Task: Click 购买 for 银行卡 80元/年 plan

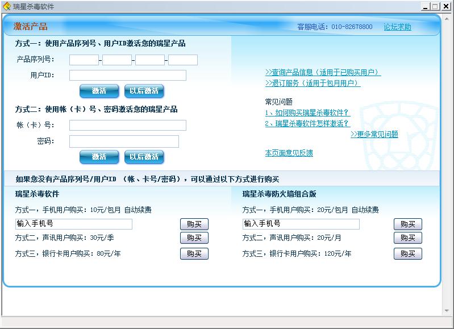Action: tap(194, 253)
